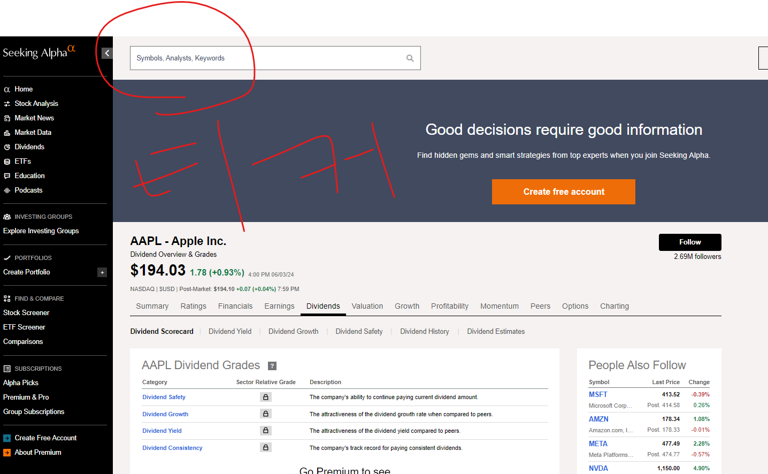Open the Dividend Safety sub-tab
Image resolution: width=768 pixels, height=474 pixels.
tap(359, 332)
